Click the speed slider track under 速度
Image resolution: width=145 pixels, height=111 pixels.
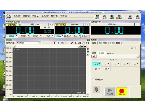click(115, 56)
